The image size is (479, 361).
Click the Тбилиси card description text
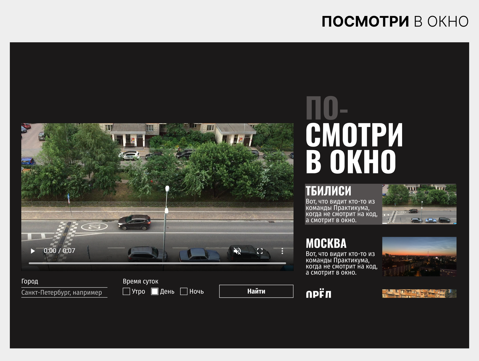tap(341, 211)
